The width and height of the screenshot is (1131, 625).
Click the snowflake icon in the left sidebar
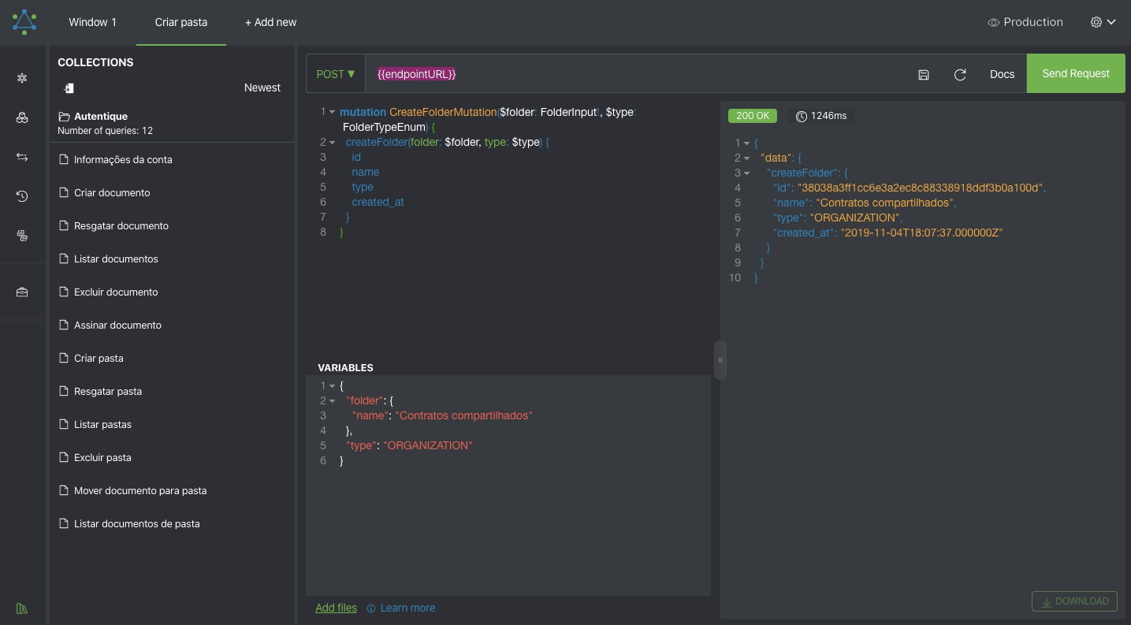[x=22, y=78]
